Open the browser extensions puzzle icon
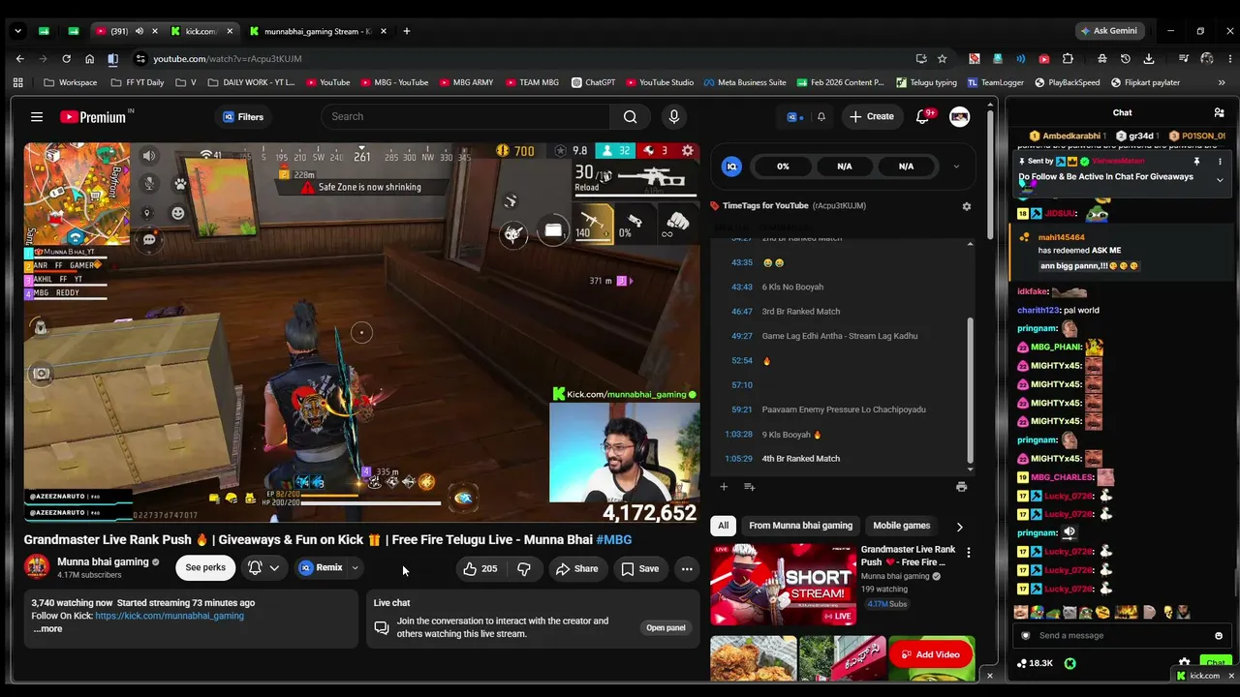This screenshot has width=1240, height=697. [1068, 59]
